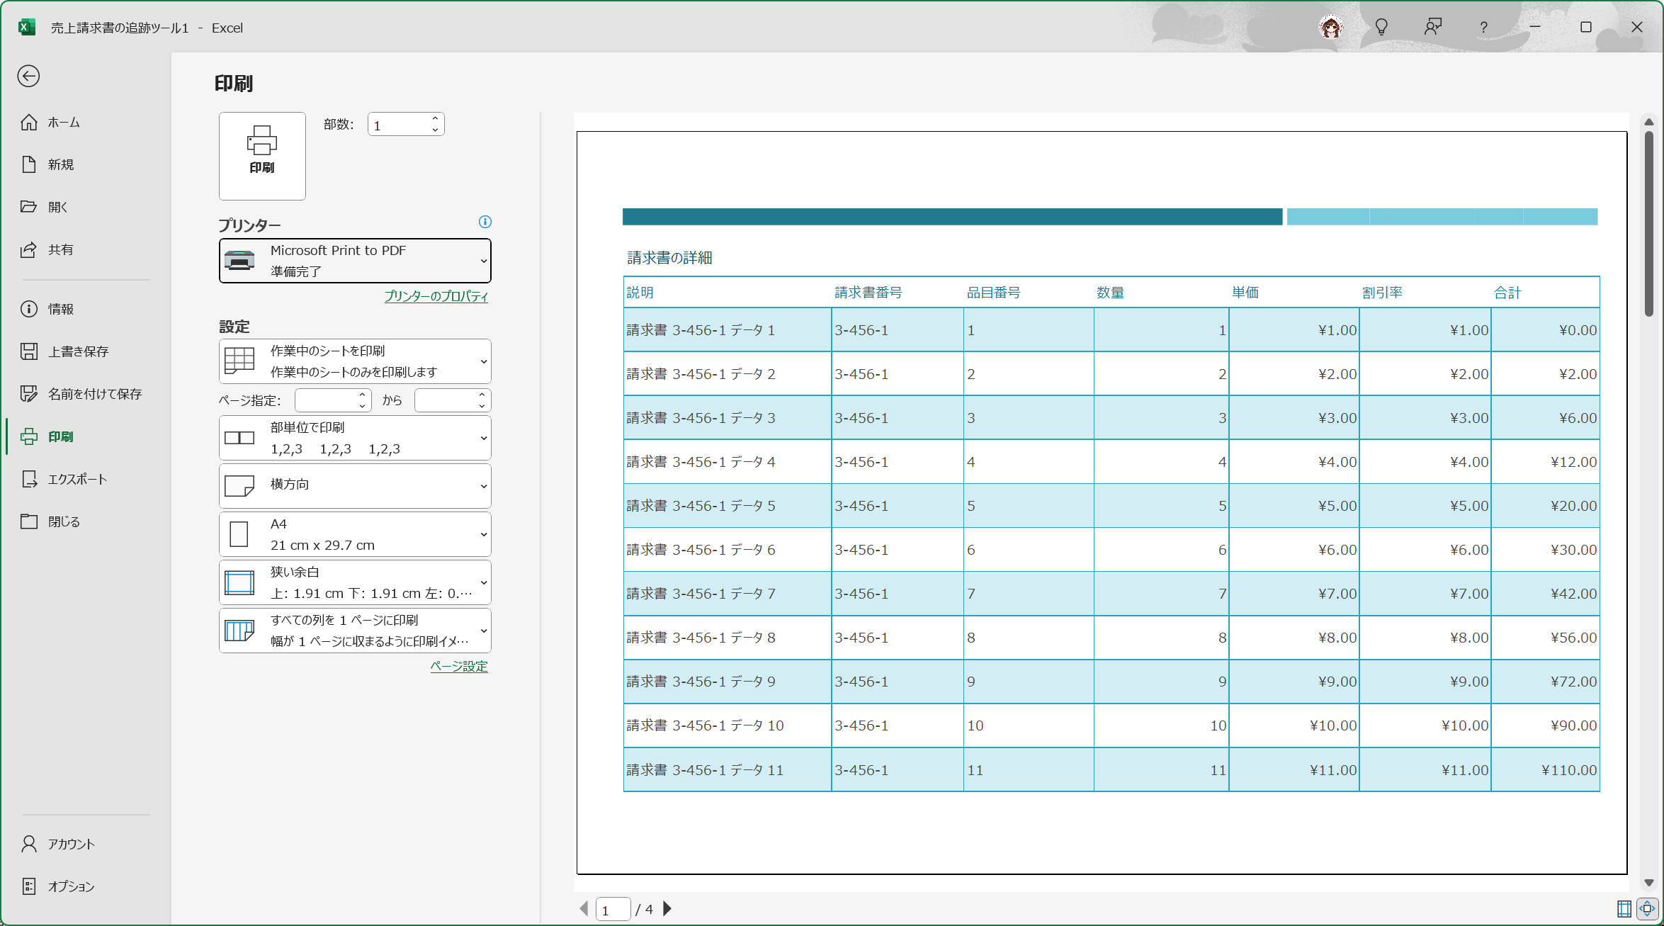Decrease the number of copies with down arrow
Image resolution: width=1664 pixels, height=926 pixels.
[x=435, y=130]
